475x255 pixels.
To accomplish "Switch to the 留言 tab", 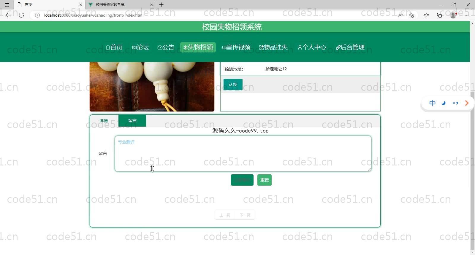I will click(132, 121).
